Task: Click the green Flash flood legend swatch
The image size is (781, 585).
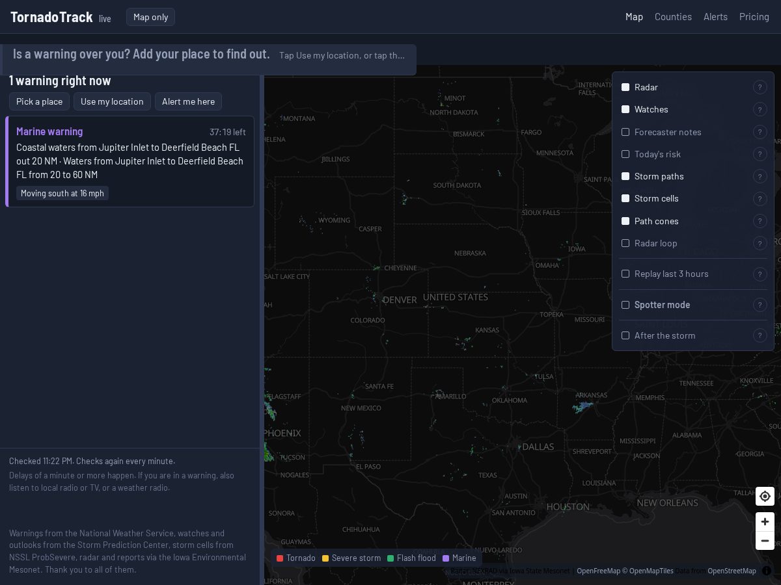Action: point(390,558)
